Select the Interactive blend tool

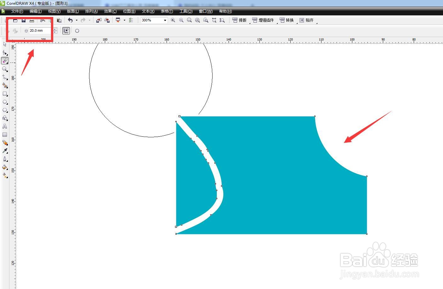5,143
